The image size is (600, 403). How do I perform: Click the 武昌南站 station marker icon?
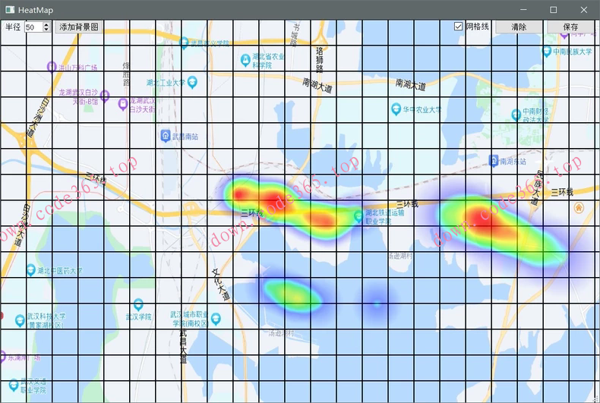coord(166,136)
